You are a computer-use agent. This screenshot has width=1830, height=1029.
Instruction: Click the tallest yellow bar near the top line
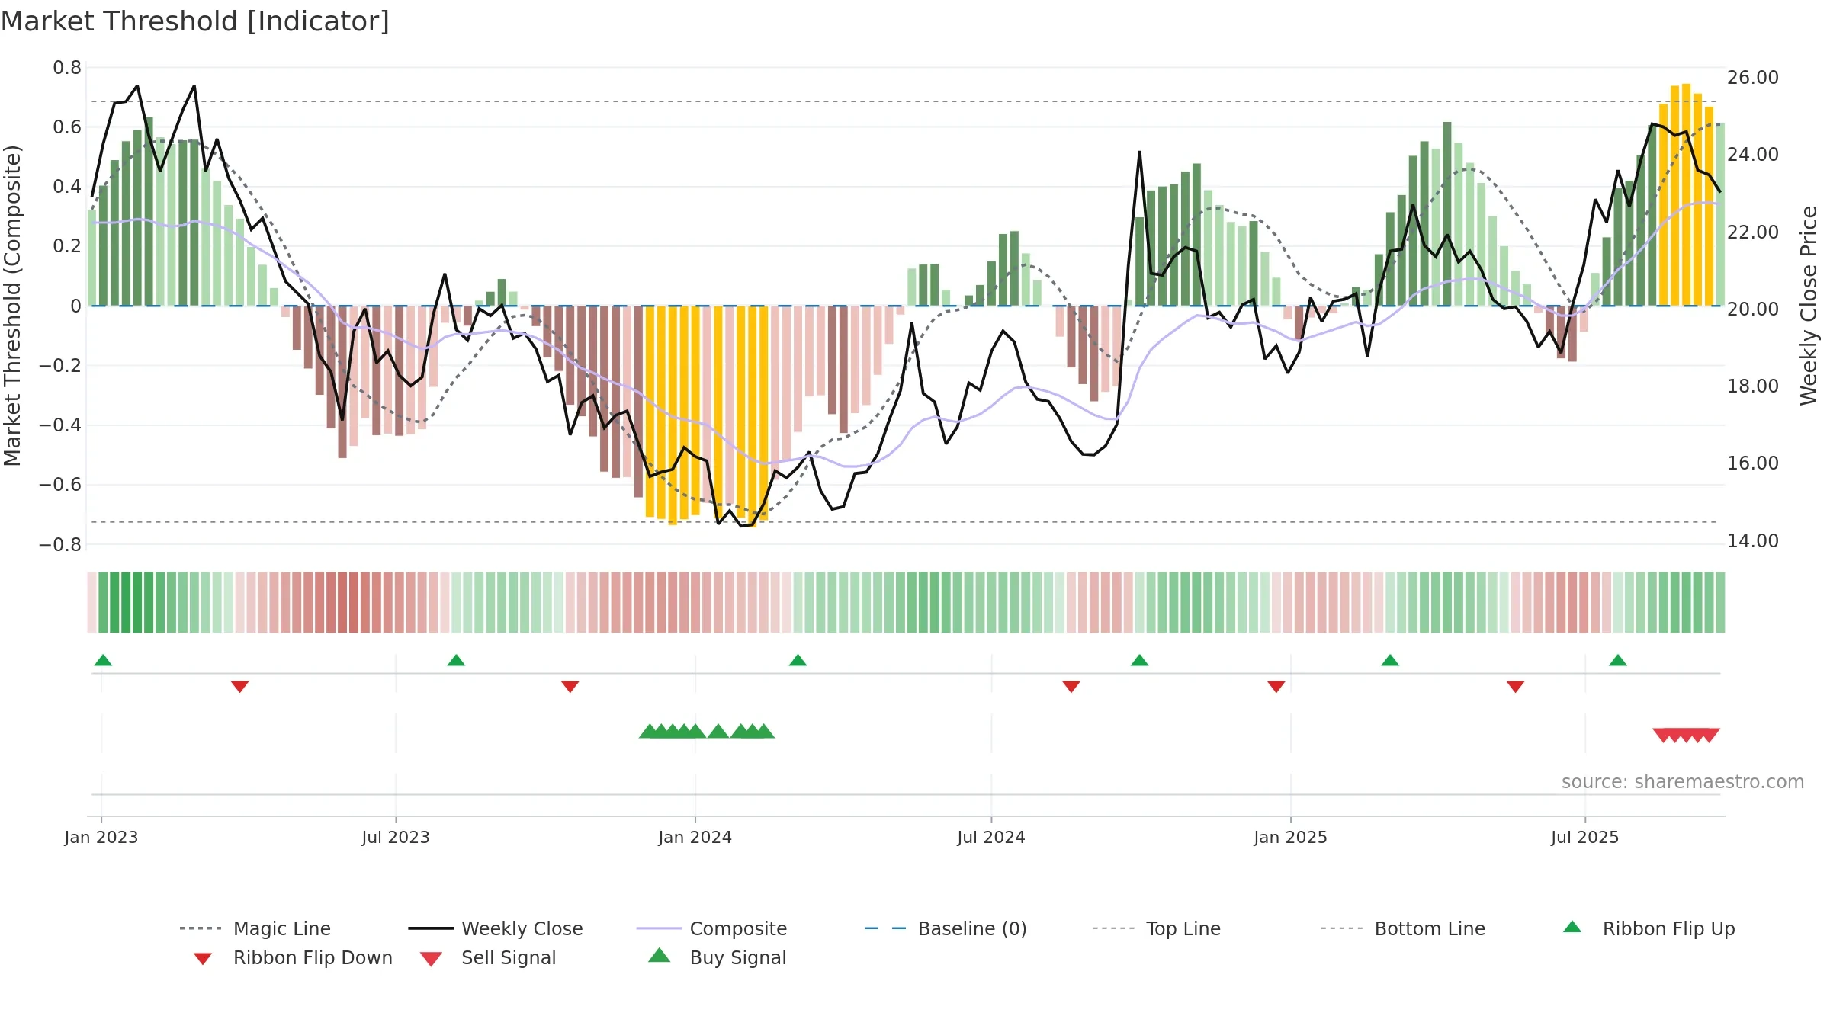click(1686, 195)
